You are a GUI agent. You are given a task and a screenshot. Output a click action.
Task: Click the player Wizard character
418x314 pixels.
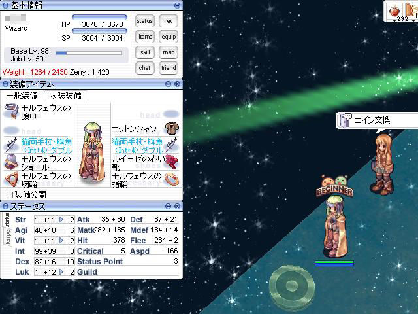(x=334, y=226)
